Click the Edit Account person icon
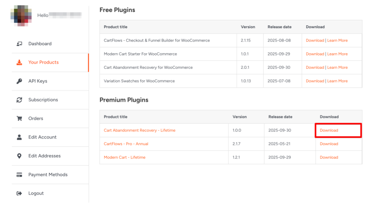This screenshot has height=212, width=374. (19, 137)
